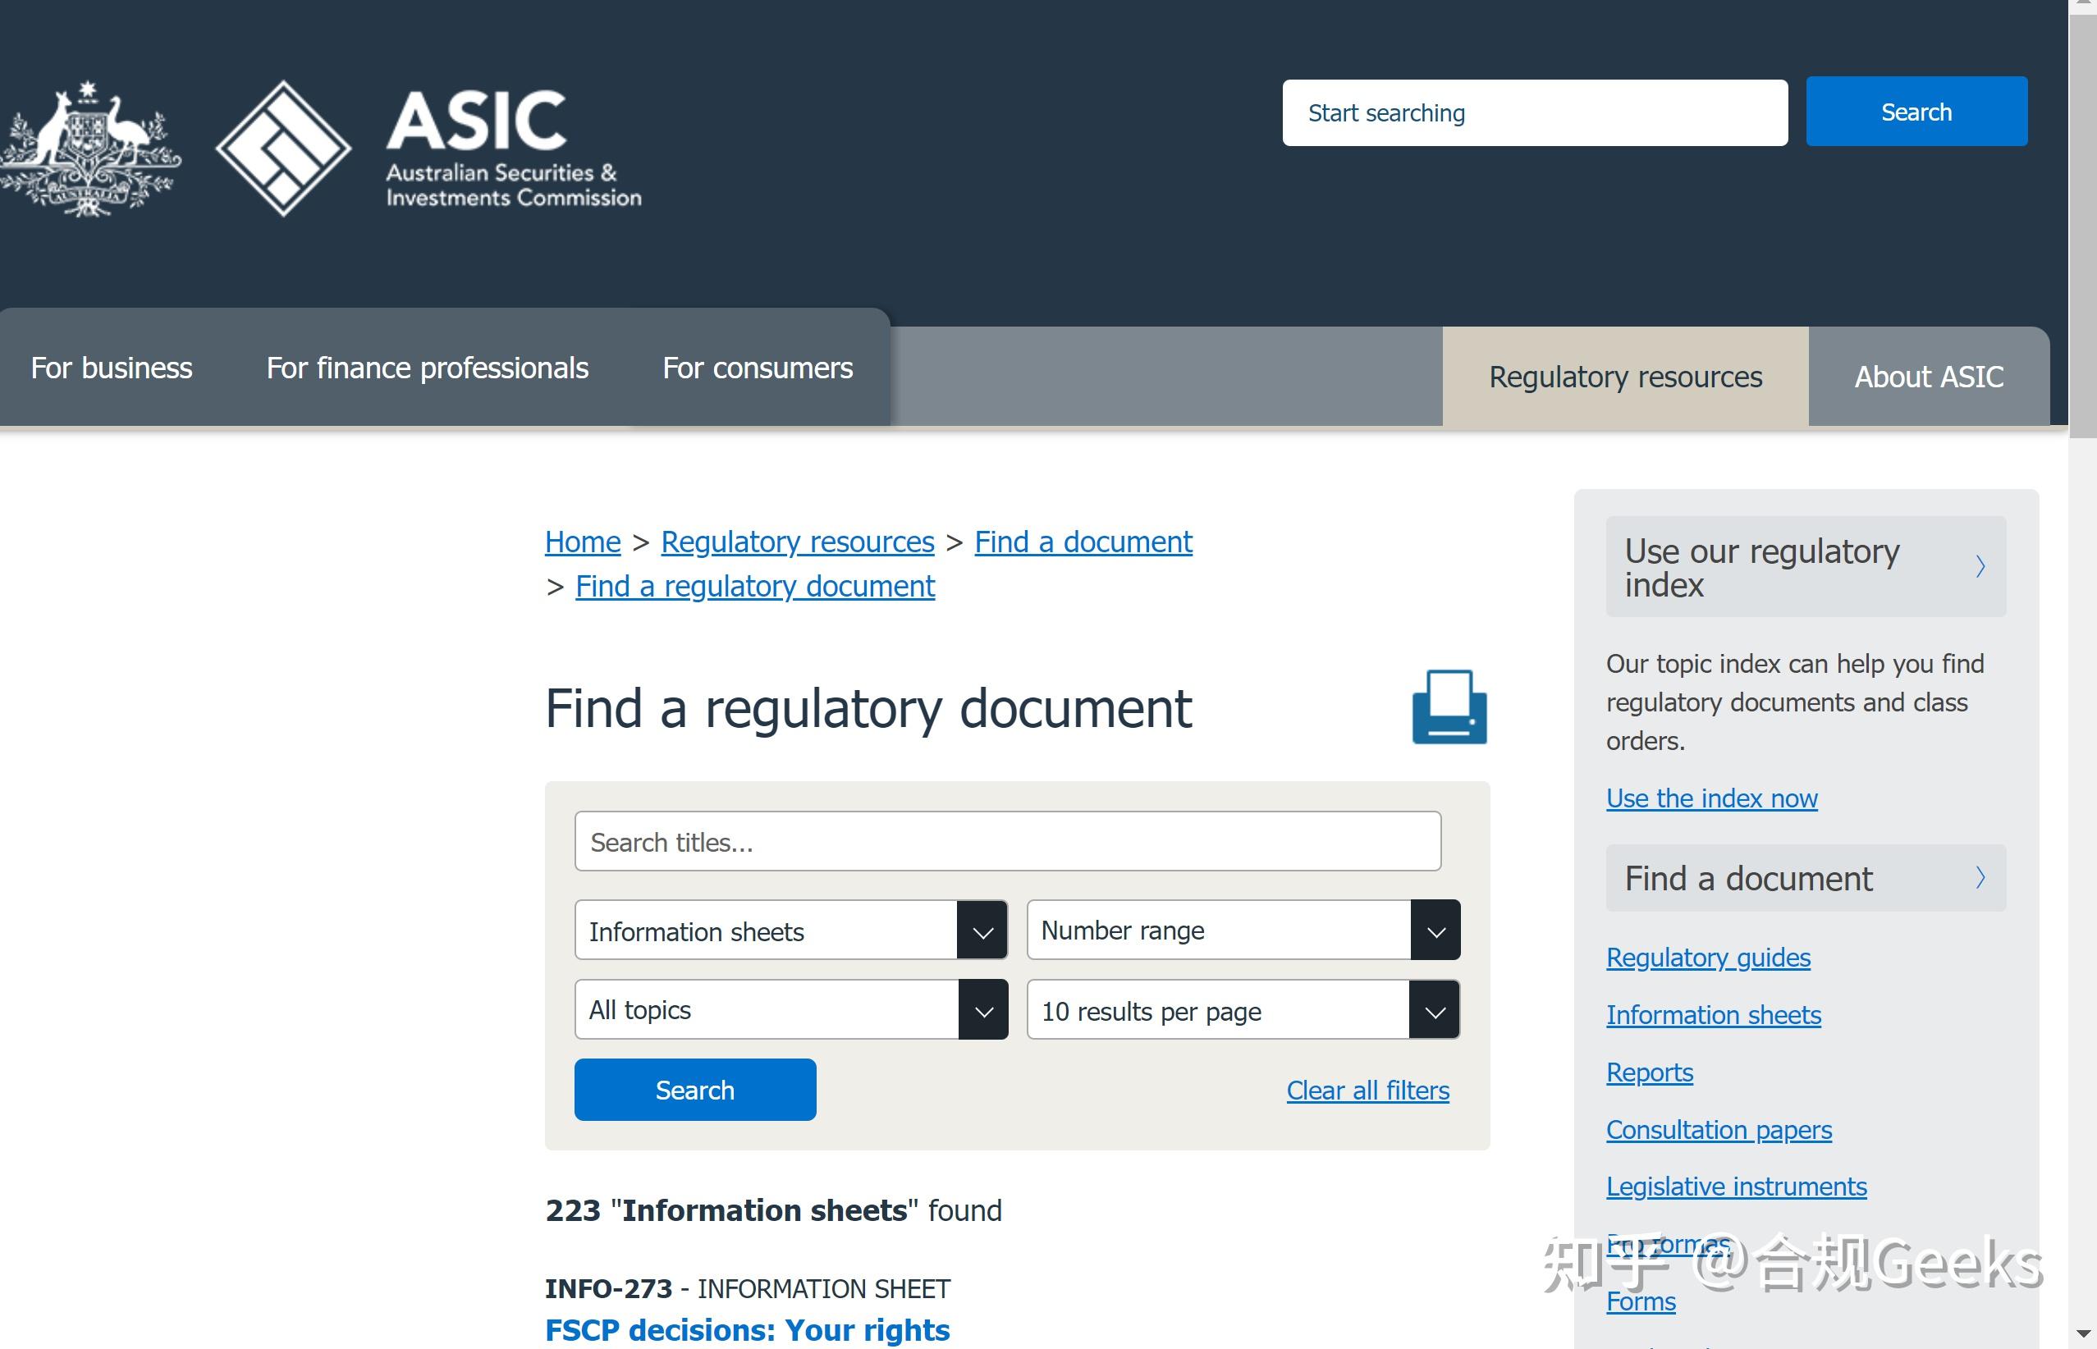Open the All topics dropdown
This screenshot has width=2097, height=1349.
pyautogui.click(x=790, y=1010)
